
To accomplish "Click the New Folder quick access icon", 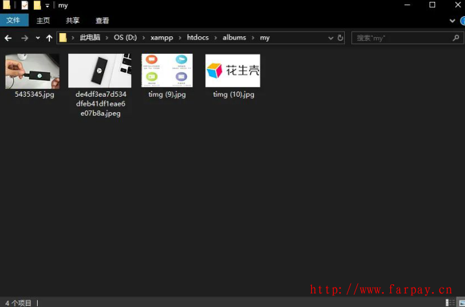I will pyautogui.click(x=37, y=5).
